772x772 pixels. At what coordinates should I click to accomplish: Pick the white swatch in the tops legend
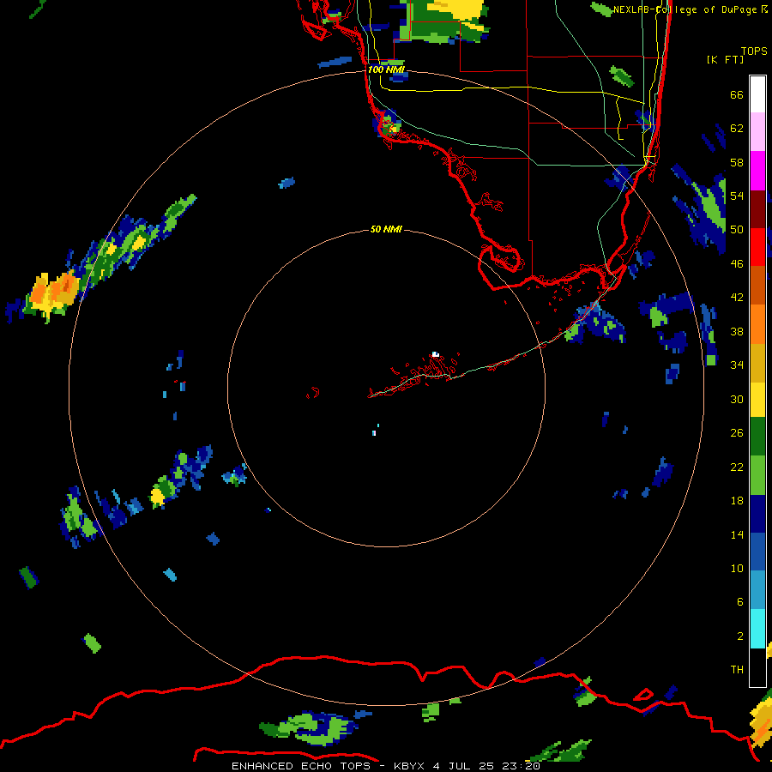(x=757, y=94)
